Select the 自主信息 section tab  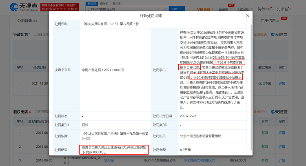271,20
